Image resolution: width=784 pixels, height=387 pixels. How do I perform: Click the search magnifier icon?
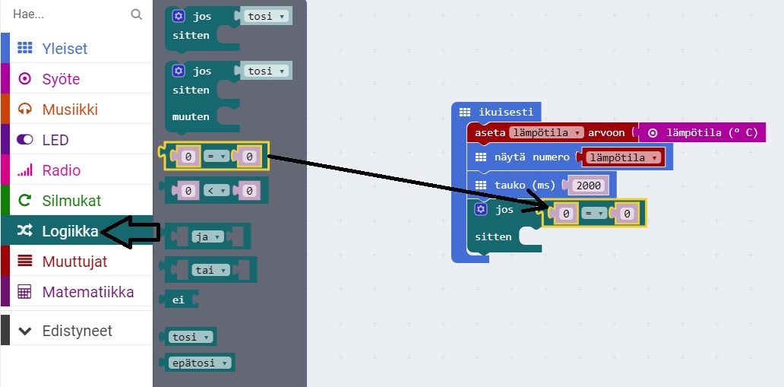[x=136, y=14]
